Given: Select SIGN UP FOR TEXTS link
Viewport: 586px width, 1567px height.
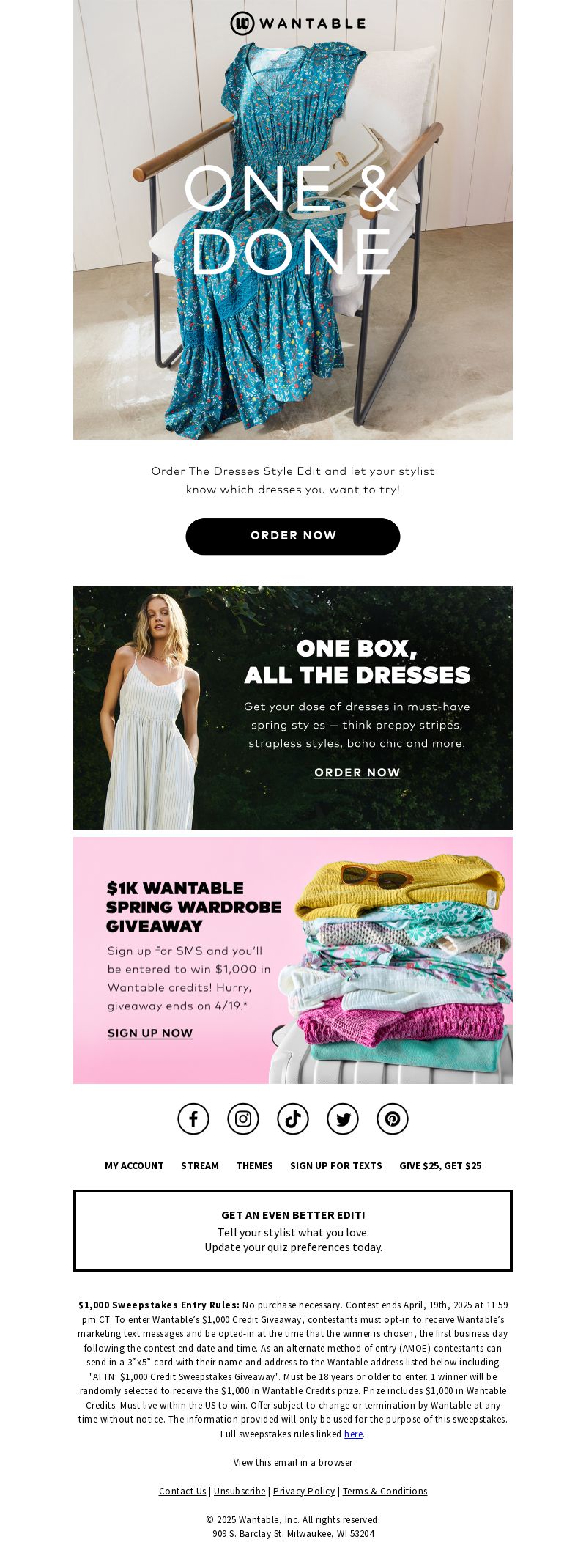Looking at the screenshot, I should click(x=336, y=1165).
